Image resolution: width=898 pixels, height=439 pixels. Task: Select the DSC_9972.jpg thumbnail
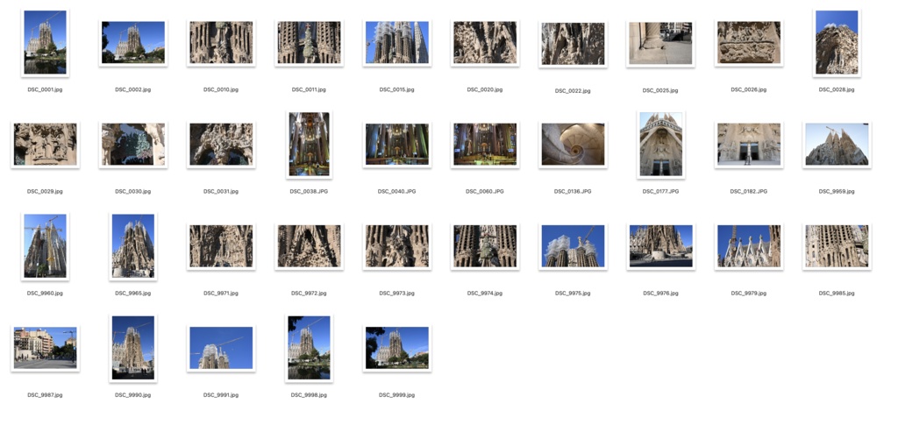tap(309, 247)
